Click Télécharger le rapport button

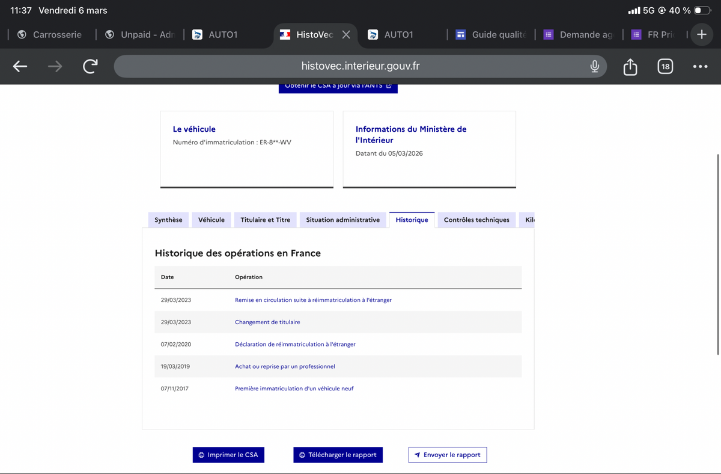click(338, 455)
